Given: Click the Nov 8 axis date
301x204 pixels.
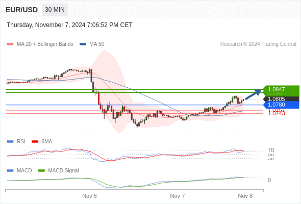Looking at the screenshot, I should (245, 196).
